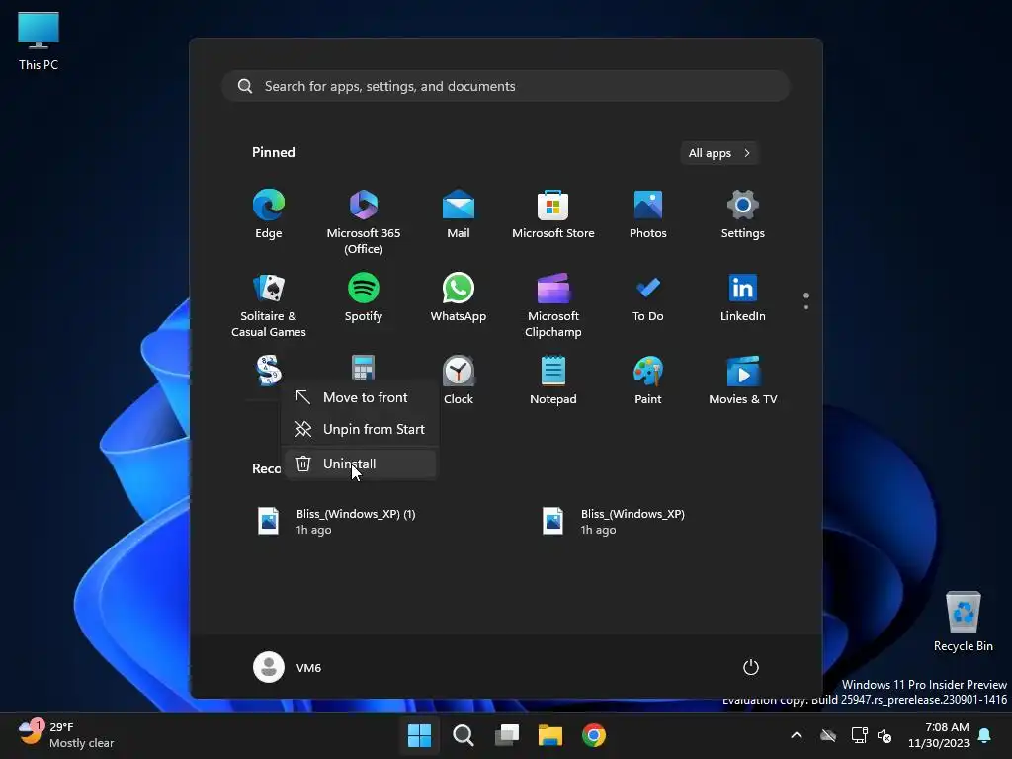This screenshot has height=759, width=1012.
Task: Open the Paint app
Action: (648, 380)
